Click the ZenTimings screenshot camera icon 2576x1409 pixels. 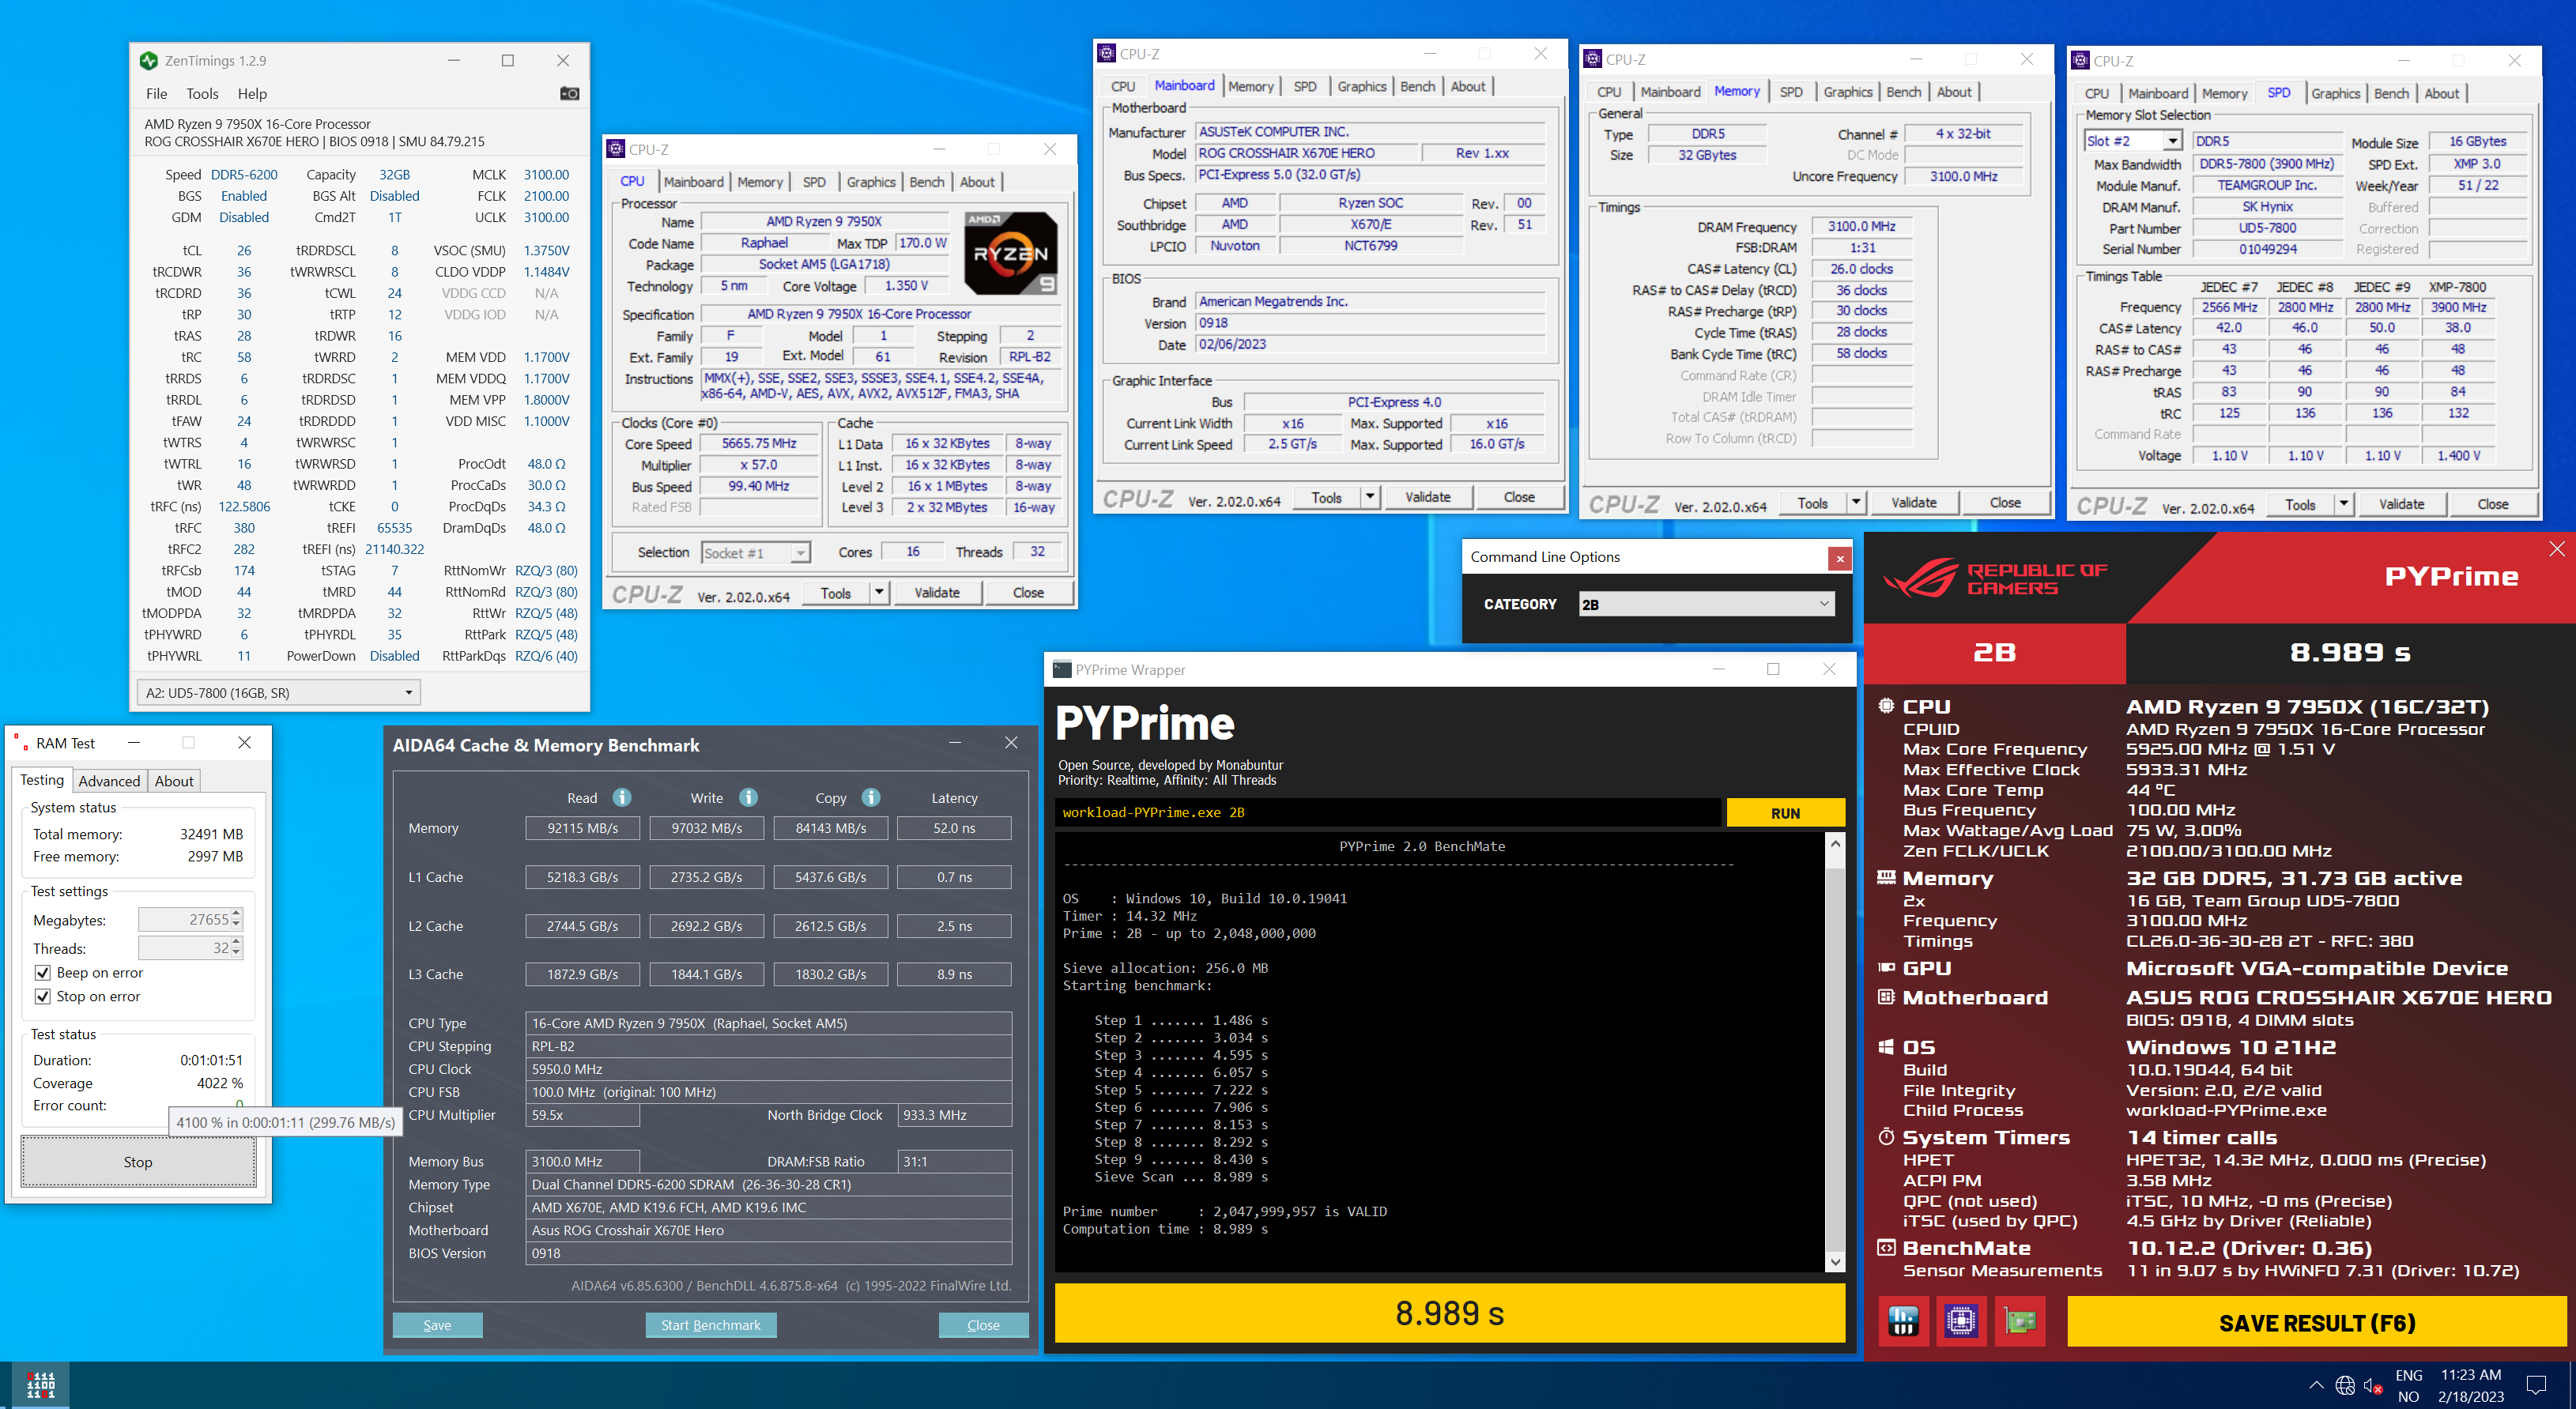(x=569, y=94)
